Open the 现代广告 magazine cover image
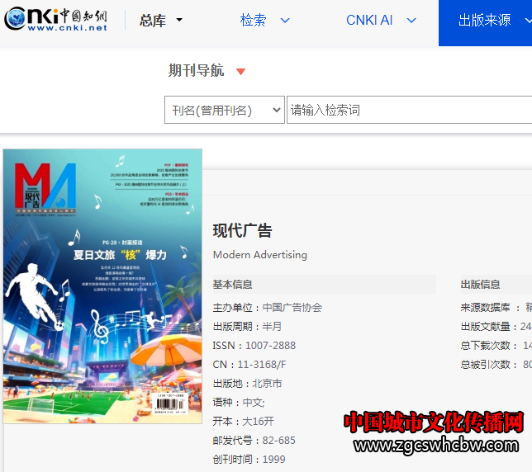The height and width of the screenshot is (472, 532). [x=102, y=286]
